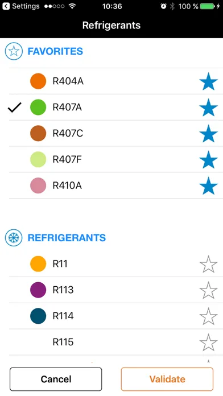Remove the R410A favorite star

(x=208, y=185)
